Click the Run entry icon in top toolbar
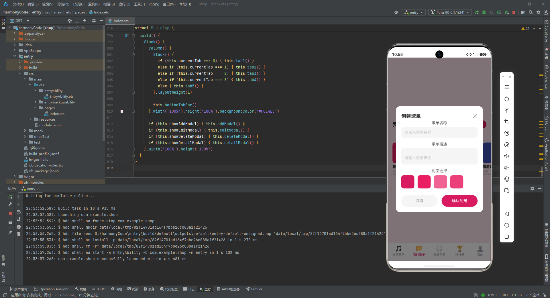The width and height of the screenshot is (550, 298). pyautogui.click(x=477, y=12)
